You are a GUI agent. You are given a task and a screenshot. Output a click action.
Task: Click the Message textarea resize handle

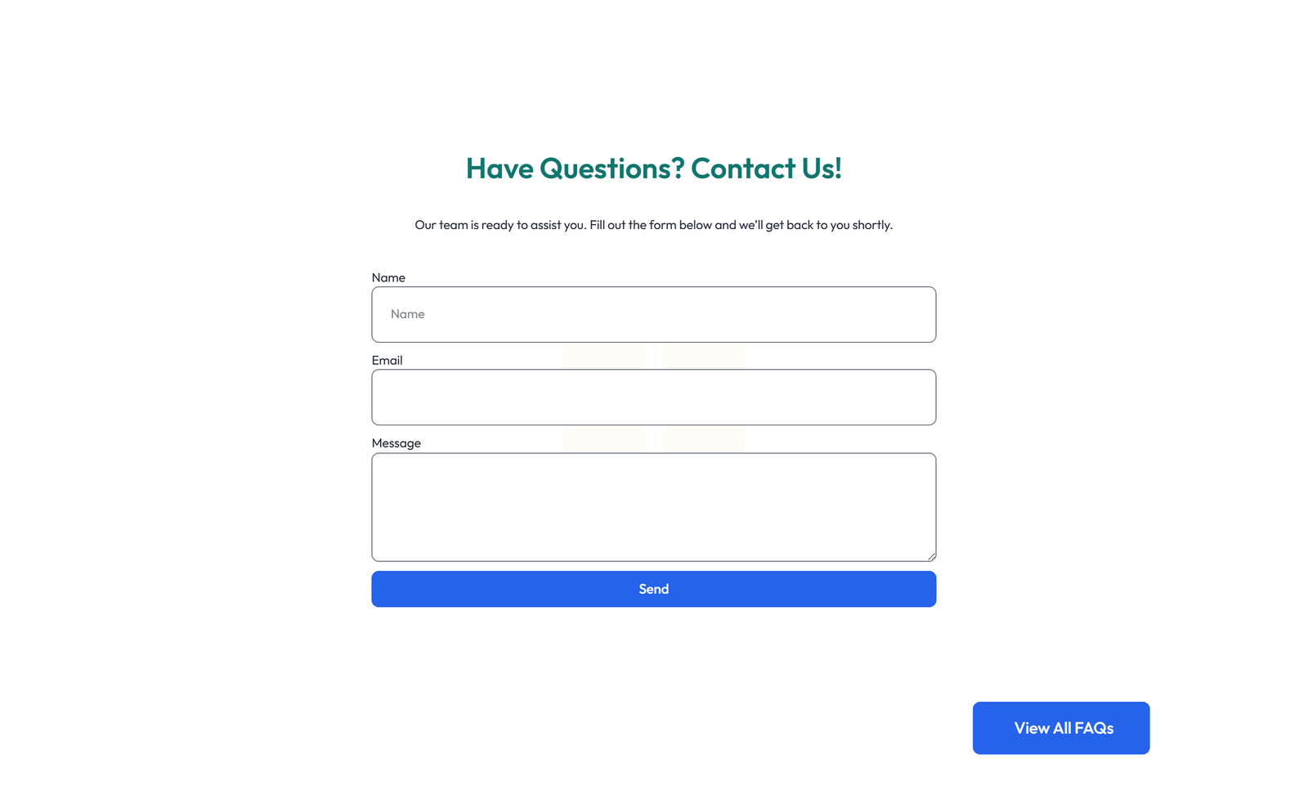(931, 556)
